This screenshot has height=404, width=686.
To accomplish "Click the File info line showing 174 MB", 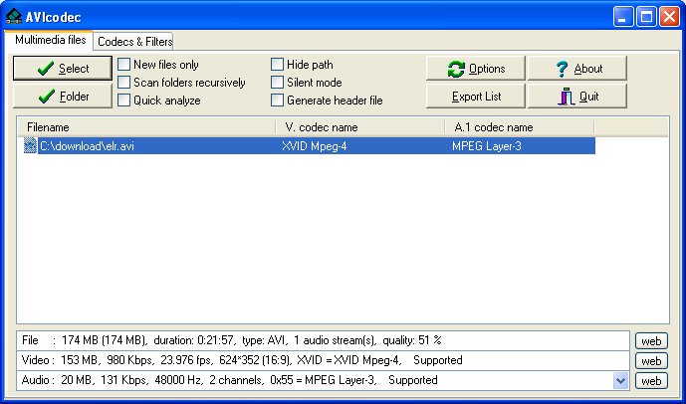I will click(323, 340).
